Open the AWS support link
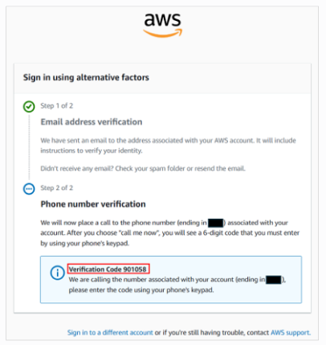Screen dimensions: 326x345 point(291,332)
